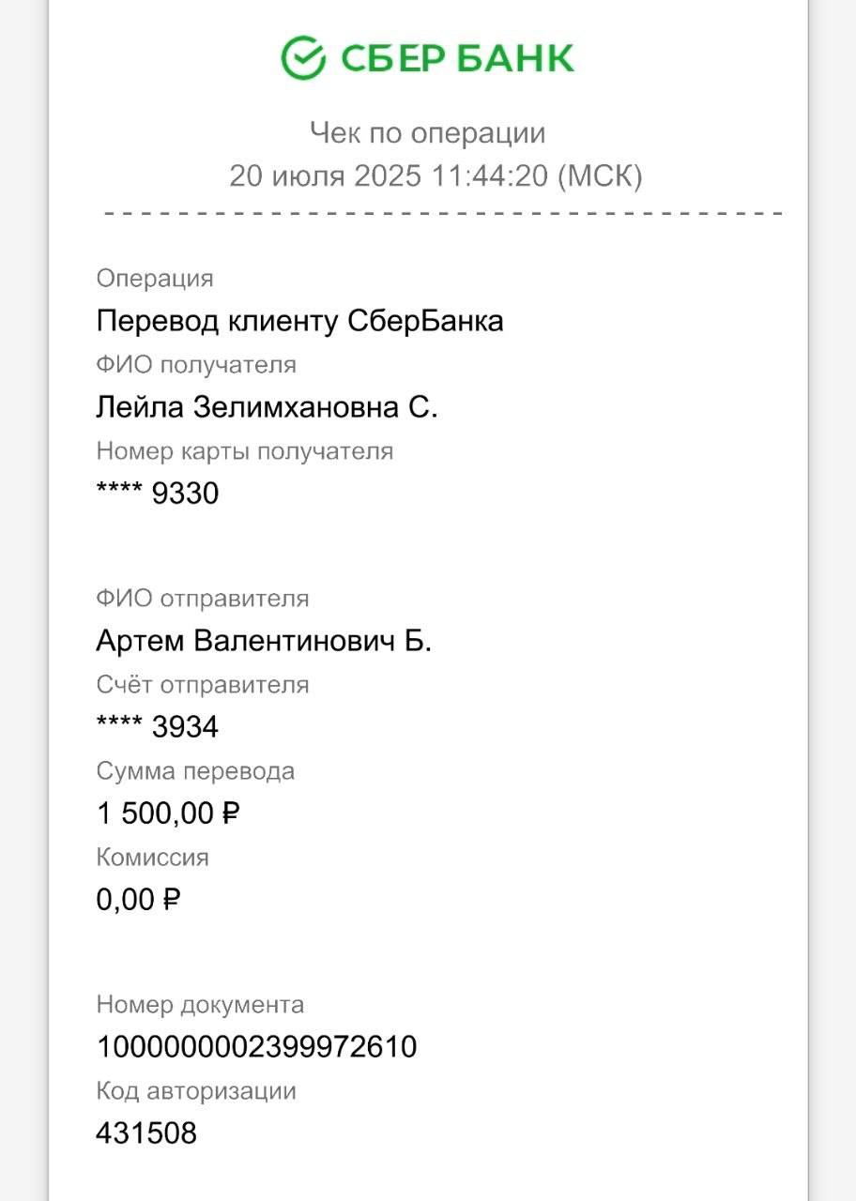Select the Код авторизации label
Viewport: 856px width, 1201px height.
(x=196, y=1092)
